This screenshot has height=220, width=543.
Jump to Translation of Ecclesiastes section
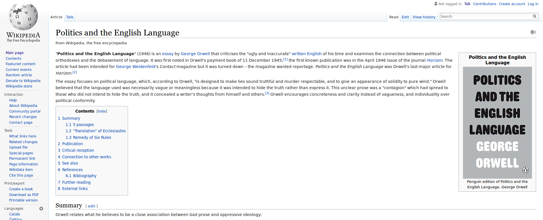click(x=96, y=131)
